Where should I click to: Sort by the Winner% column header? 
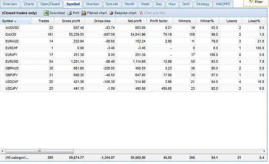coord(207,21)
